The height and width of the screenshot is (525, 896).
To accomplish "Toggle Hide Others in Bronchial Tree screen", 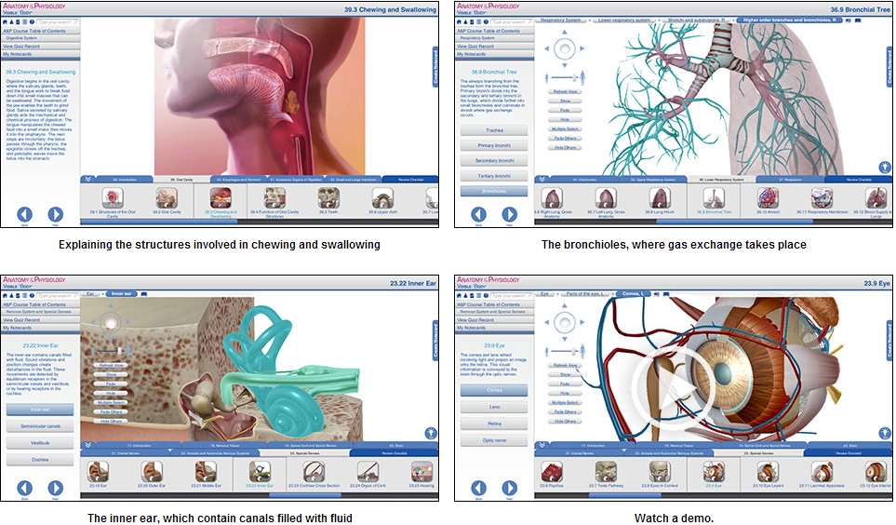I will point(565,148).
